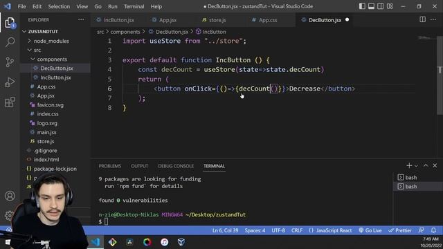Screen dimensions: 443x249
Task: Open the Terminal menu
Action: tap(134, 6)
